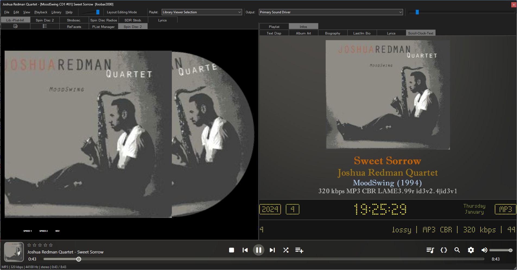Open the View menu

pyautogui.click(x=27, y=12)
